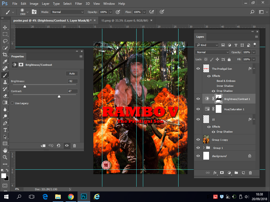Open the Select menu
The image size is (270, 202).
pos(67,4)
